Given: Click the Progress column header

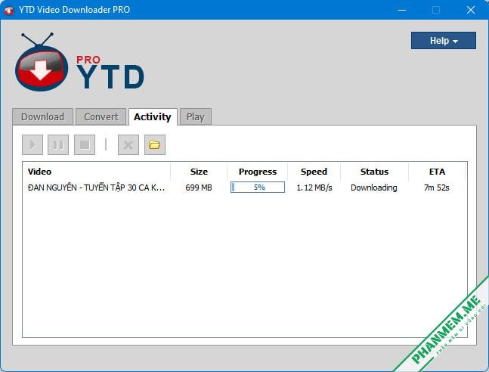Looking at the screenshot, I should pos(258,172).
